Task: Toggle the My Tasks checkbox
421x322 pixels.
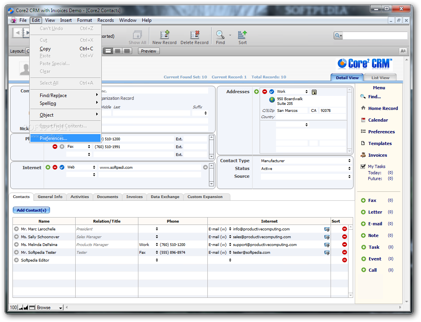Action: tap(363, 166)
